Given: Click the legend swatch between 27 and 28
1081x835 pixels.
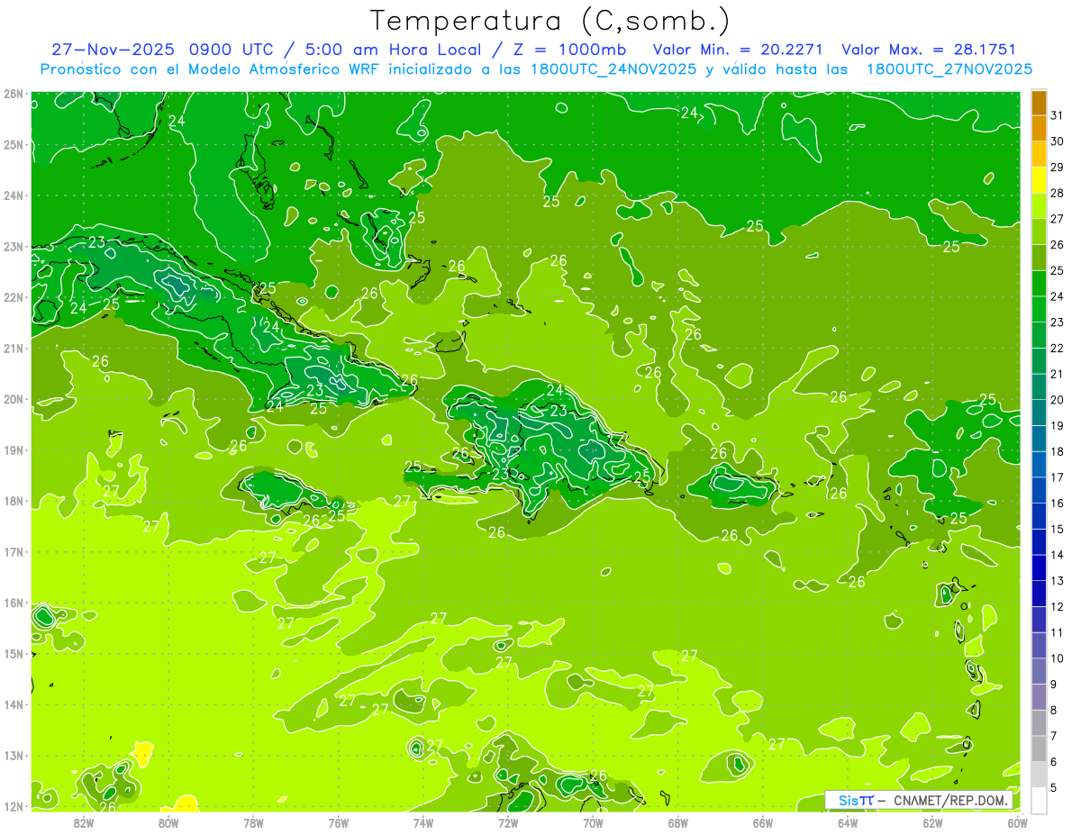Looking at the screenshot, I should coord(1039,205).
